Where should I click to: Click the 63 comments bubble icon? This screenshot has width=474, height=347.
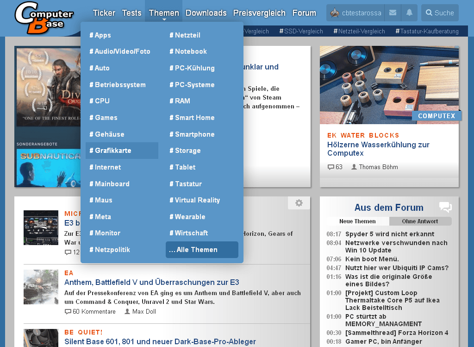point(331,167)
